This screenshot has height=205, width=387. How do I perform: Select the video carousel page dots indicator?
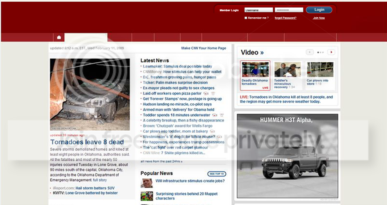[x=320, y=52]
